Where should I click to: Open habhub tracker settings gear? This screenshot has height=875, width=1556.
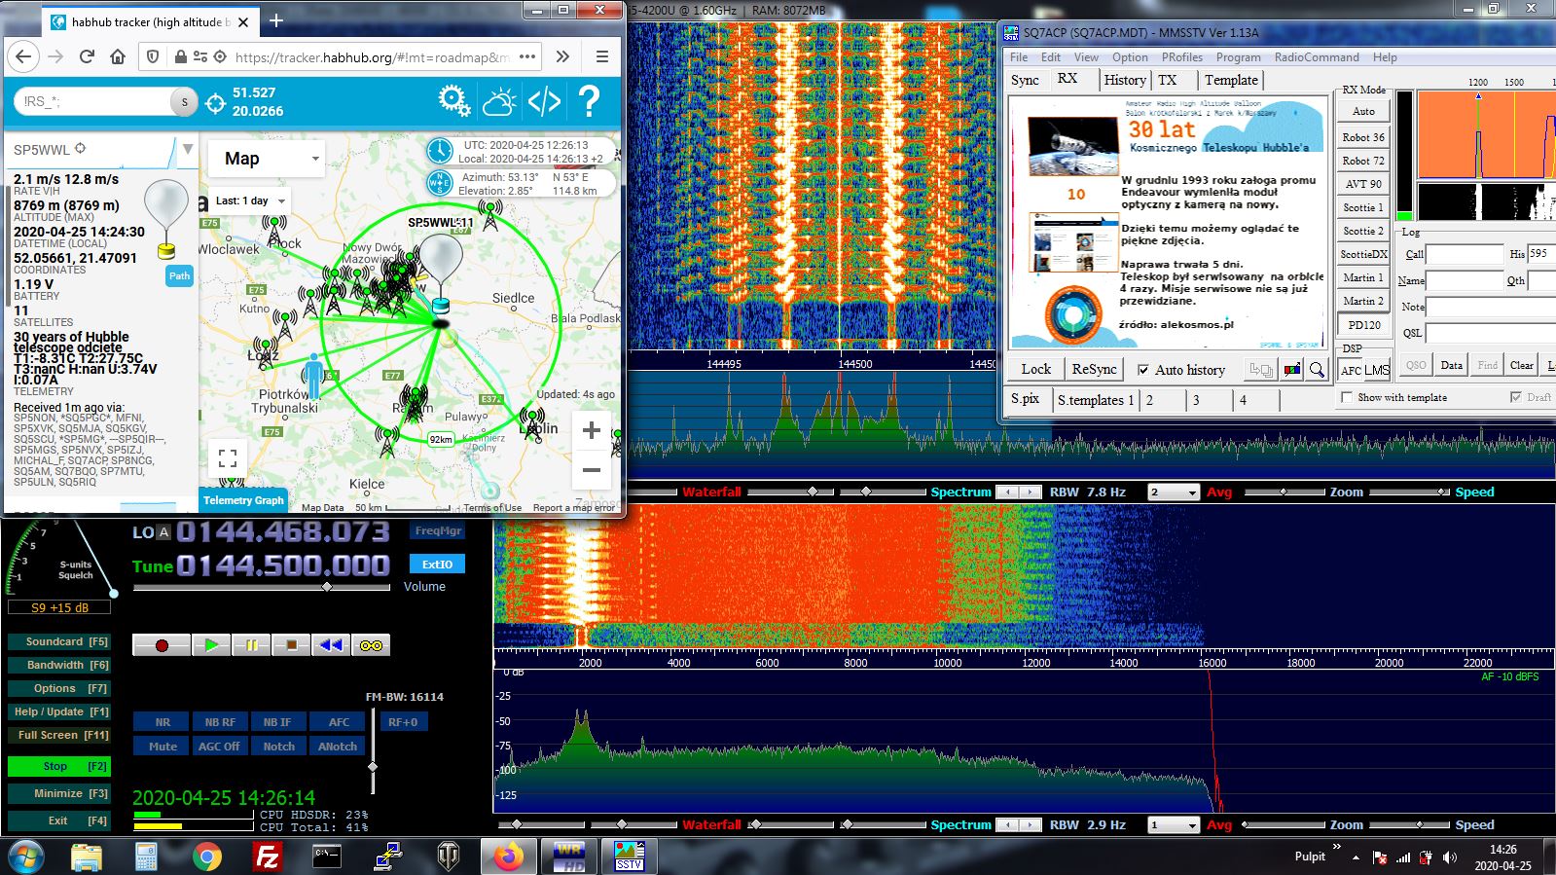pyautogui.click(x=453, y=100)
